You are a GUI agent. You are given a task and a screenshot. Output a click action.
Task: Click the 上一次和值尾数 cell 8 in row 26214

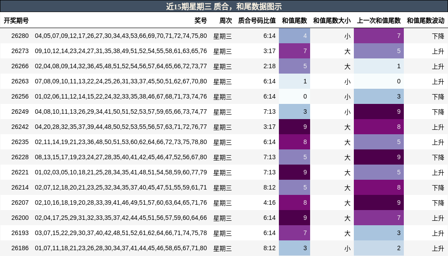tap(379, 187)
